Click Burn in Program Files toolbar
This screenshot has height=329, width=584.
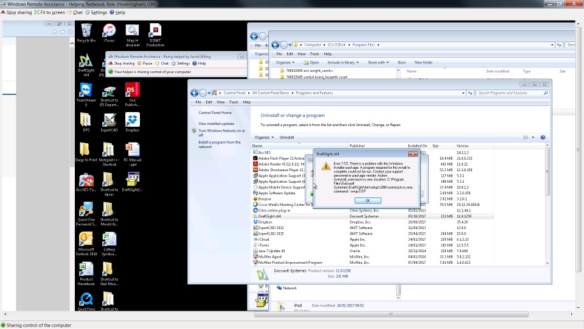click(401, 62)
